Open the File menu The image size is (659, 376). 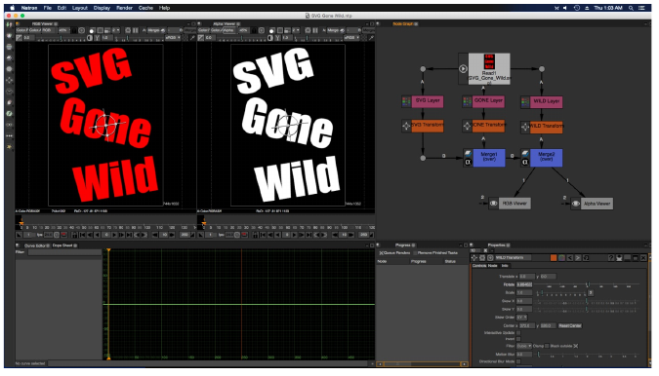[x=48, y=8]
